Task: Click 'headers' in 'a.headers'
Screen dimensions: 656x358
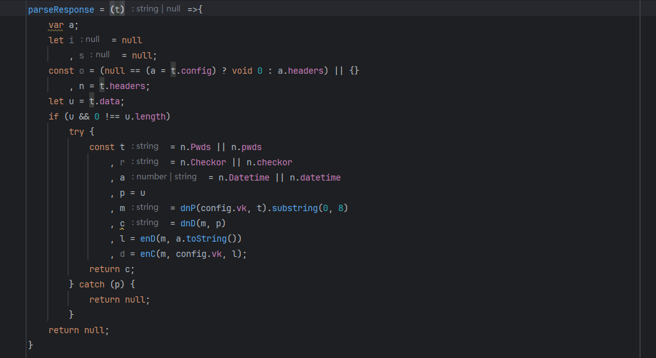Action: [x=306, y=71]
